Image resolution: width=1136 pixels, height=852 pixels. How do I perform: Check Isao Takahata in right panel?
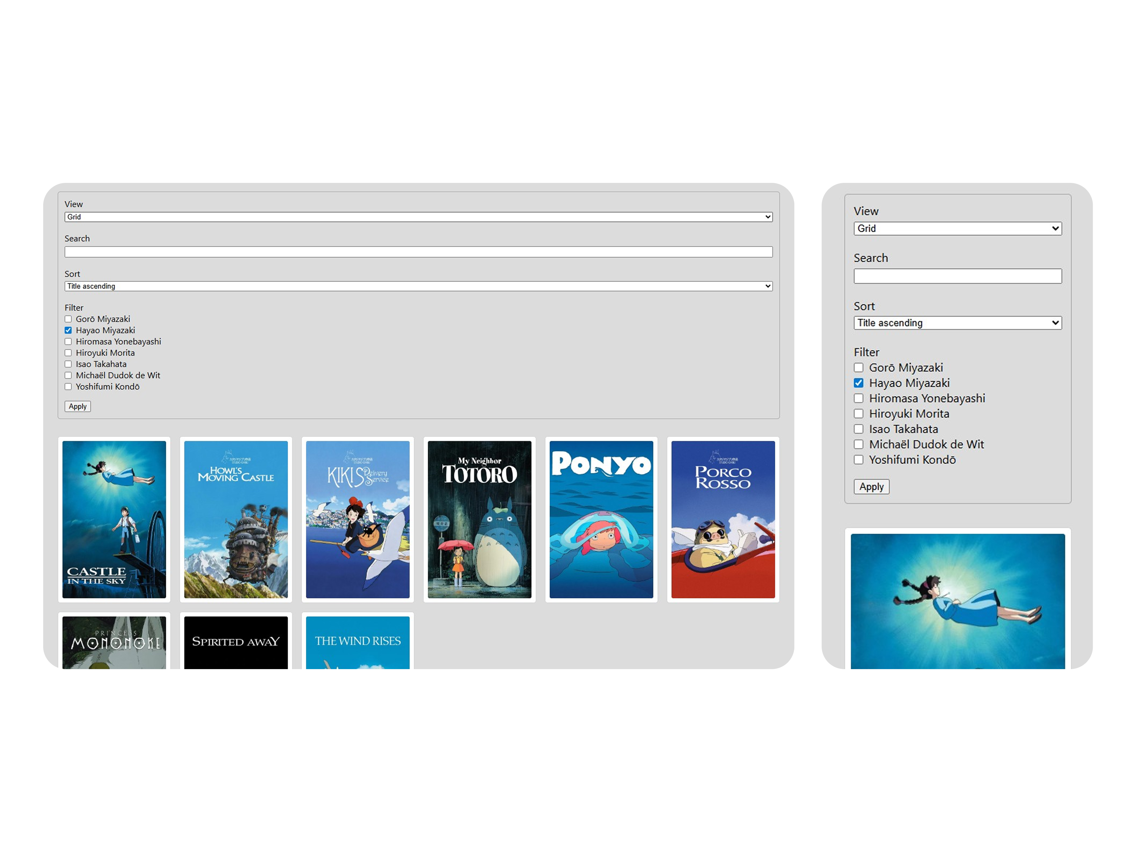coord(858,429)
